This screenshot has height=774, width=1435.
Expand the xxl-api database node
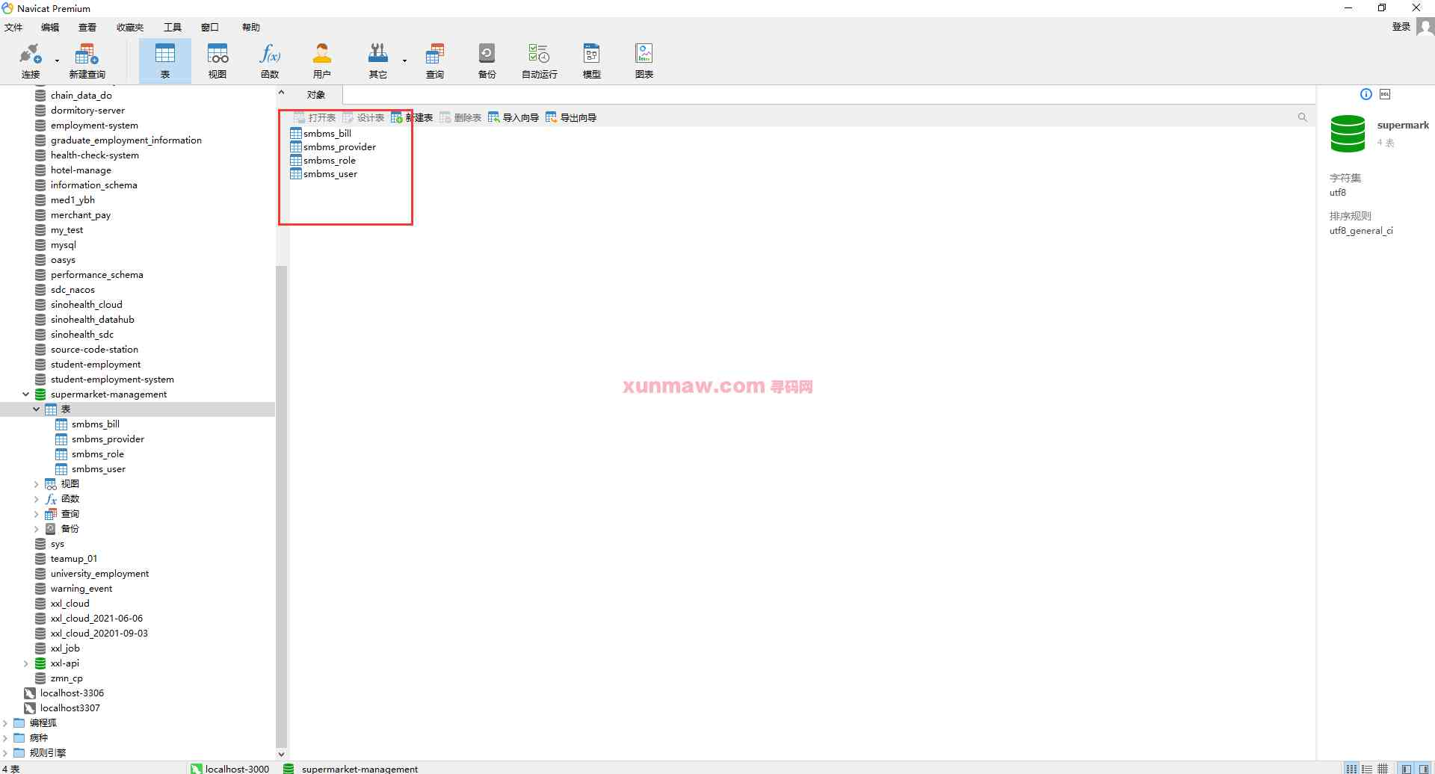25,663
